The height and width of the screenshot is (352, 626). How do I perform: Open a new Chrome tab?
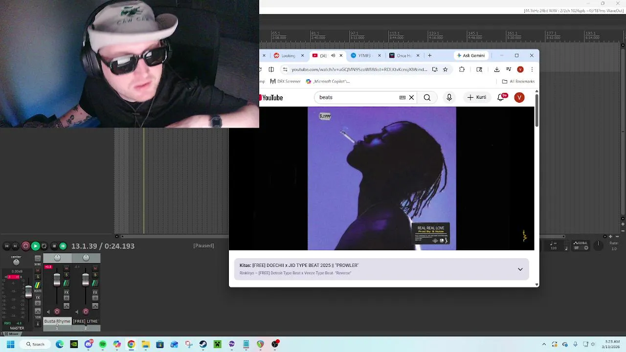pos(429,56)
